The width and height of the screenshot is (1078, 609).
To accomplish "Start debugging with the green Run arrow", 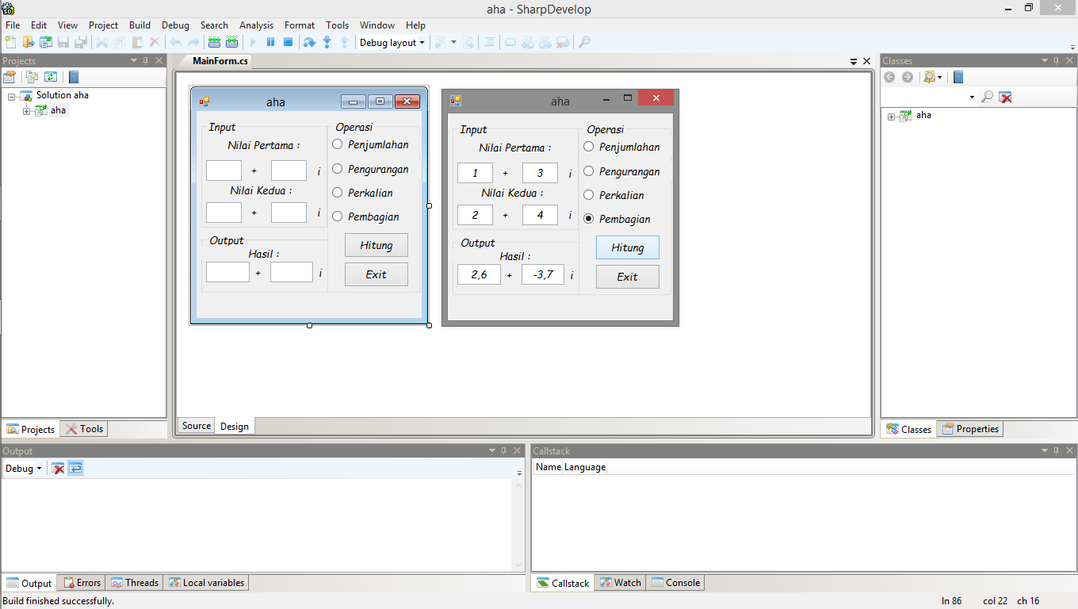I will [x=253, y=42].
